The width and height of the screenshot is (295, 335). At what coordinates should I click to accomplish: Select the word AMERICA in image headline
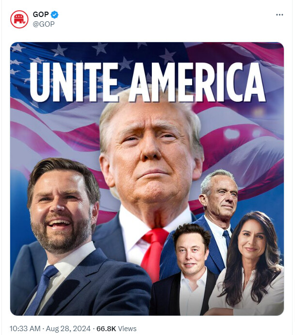[x=197, y=82]
